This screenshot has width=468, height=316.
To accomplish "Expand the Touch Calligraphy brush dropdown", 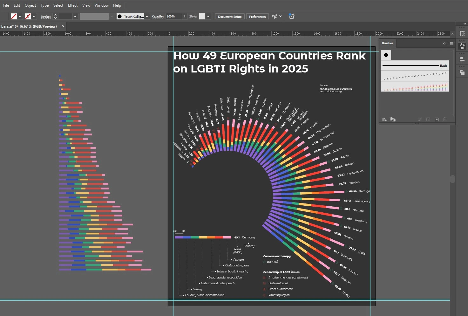I will (147, 17).
